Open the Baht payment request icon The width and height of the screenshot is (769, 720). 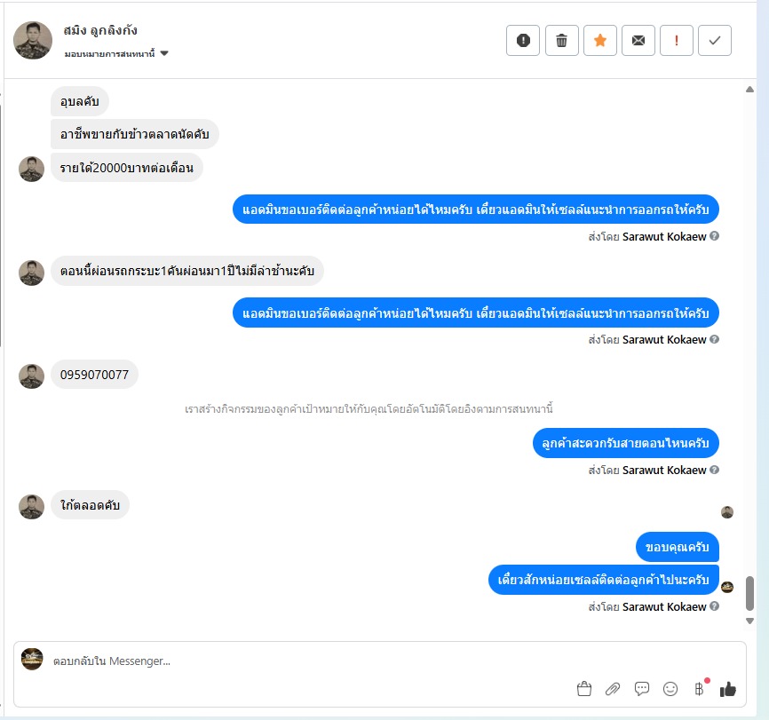click(700, 689)
